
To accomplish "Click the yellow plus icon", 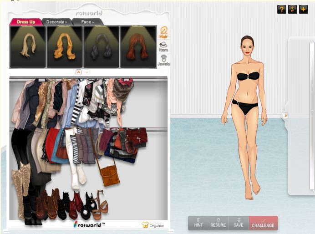I will (x=303, y=10).
